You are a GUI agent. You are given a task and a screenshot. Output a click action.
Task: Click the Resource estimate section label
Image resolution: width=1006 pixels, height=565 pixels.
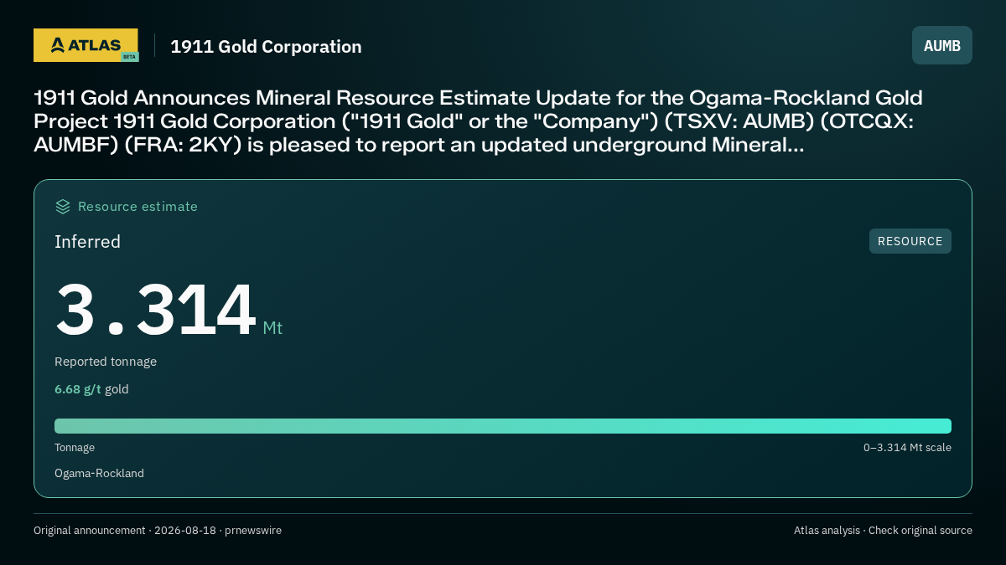click(x=137, y=206)
